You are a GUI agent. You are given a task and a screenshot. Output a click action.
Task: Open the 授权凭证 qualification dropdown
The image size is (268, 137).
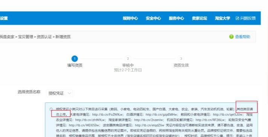point(59,93)
